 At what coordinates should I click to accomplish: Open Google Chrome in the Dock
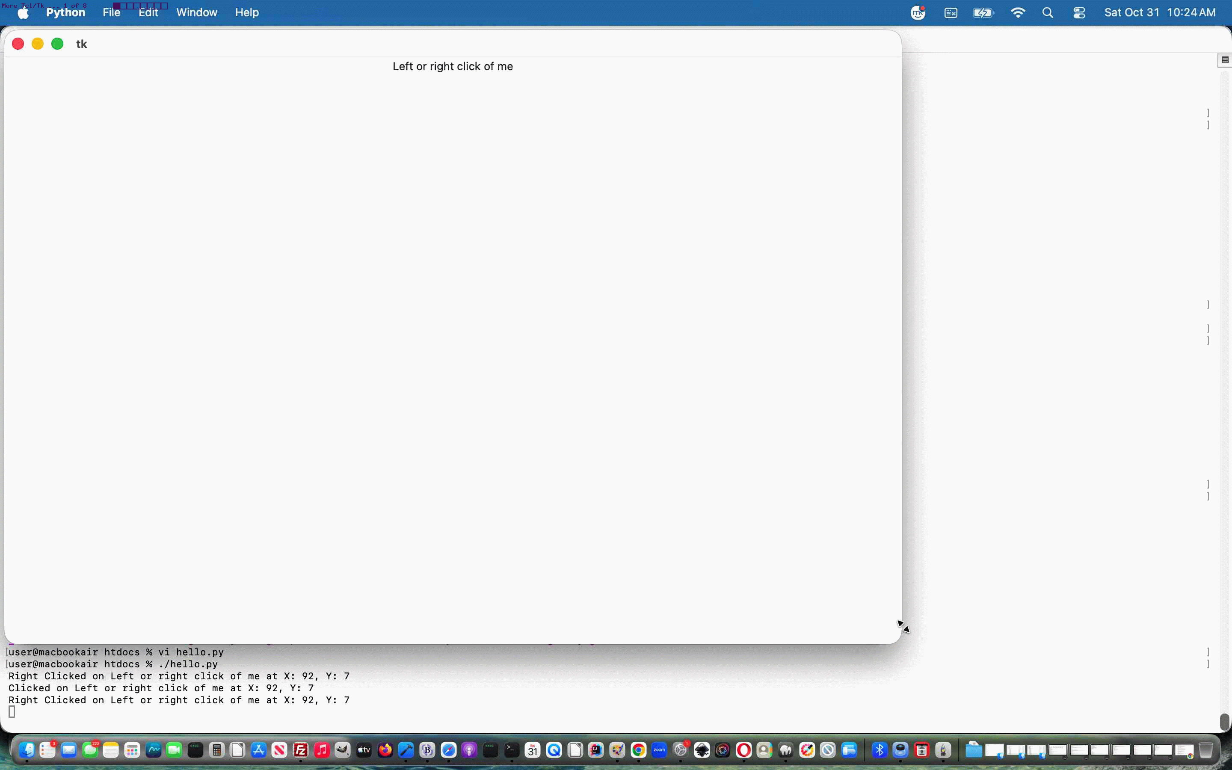click(x=638, y=749)
